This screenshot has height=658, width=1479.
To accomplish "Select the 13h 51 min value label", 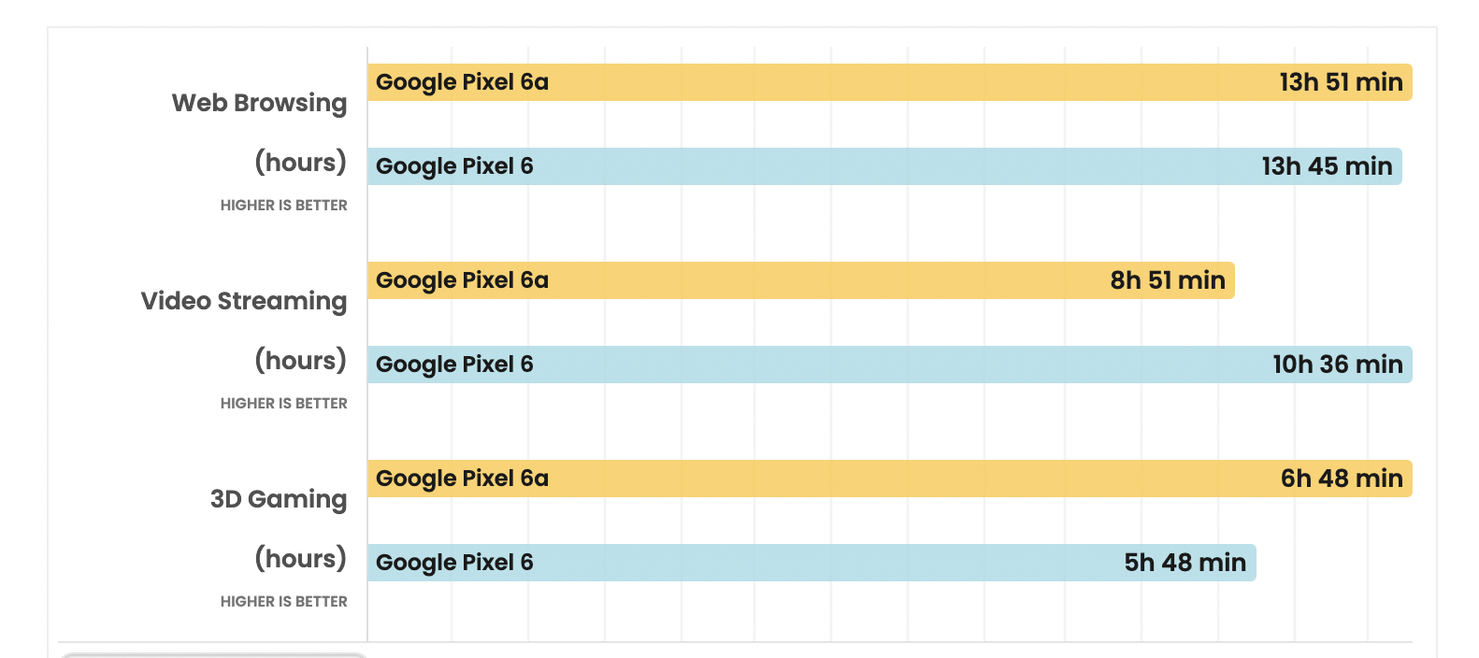I will coord(1341,82).
